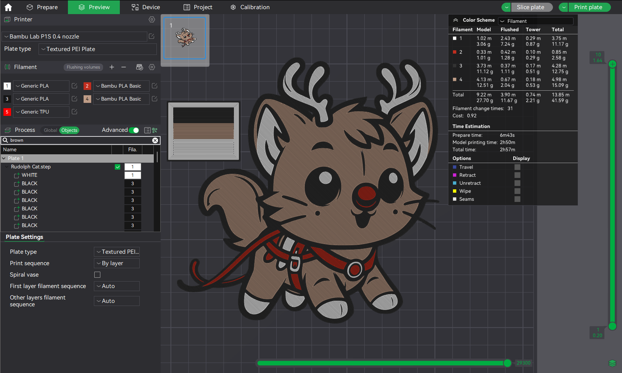This screenshot has width=622, height=373.
Task: Enable Unretract display checkbox
Action: click(x=517, y=183)
